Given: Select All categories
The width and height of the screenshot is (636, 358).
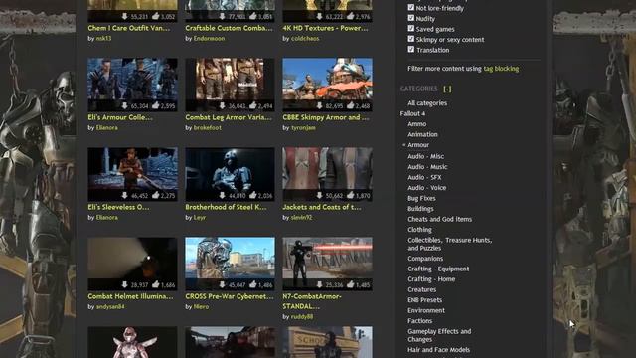Looking at the screenshot, I should tap(427, 103).
